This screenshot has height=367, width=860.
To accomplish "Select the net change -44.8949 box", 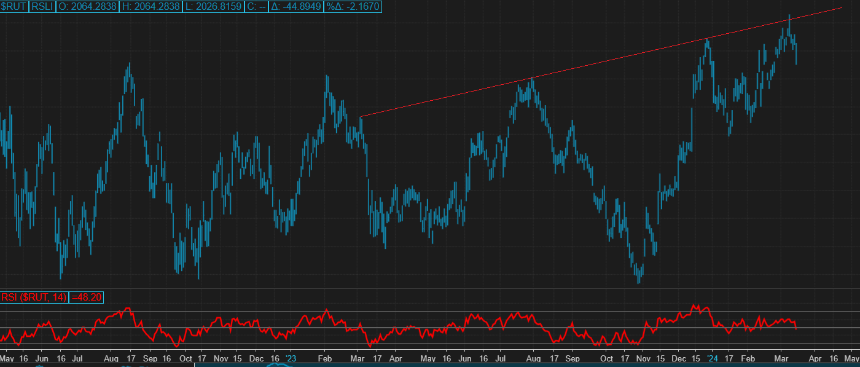I will [x=297, y=7].
